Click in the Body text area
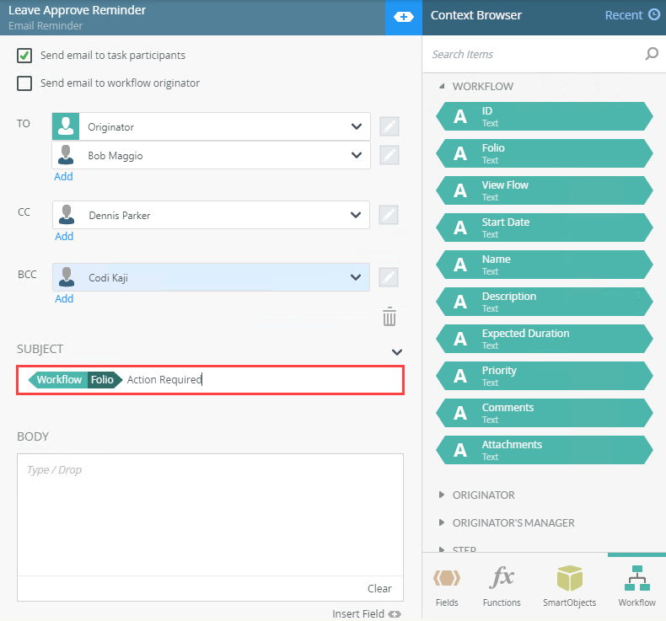666x621 pixels. pos(210,514)
